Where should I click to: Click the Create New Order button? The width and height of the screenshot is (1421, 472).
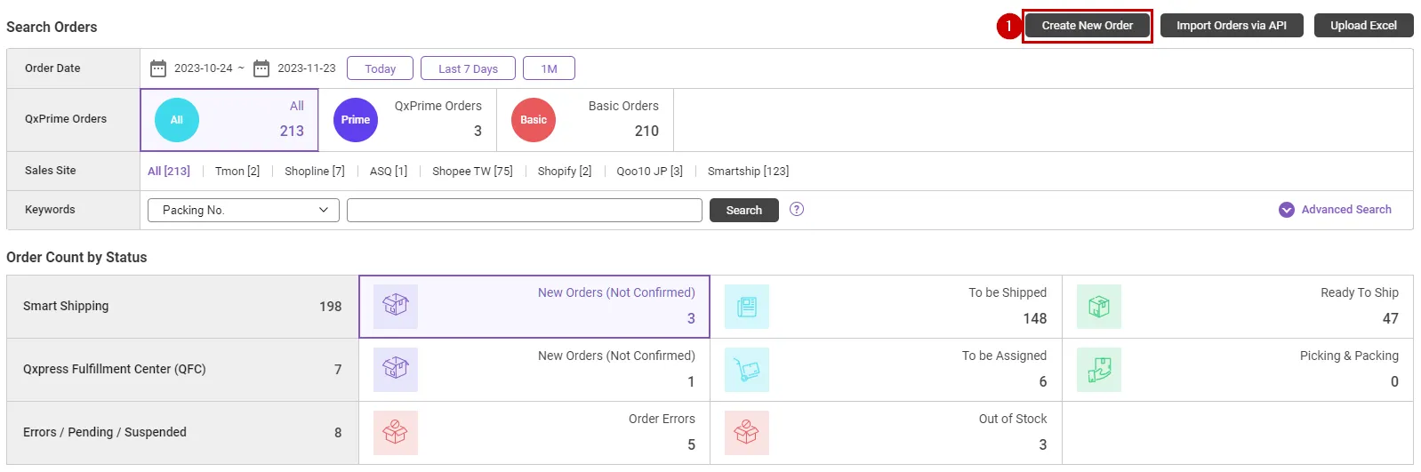pos(1087,26)
